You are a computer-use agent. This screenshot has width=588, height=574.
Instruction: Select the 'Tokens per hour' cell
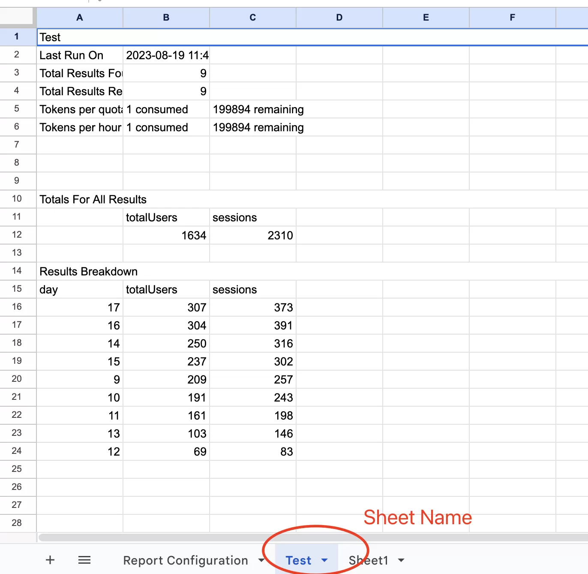[x=80, y=127]
